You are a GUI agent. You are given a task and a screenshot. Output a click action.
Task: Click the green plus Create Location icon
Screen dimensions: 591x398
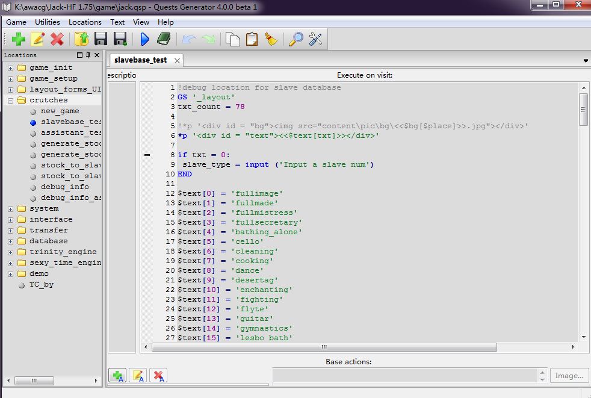(x=18, y=39)
